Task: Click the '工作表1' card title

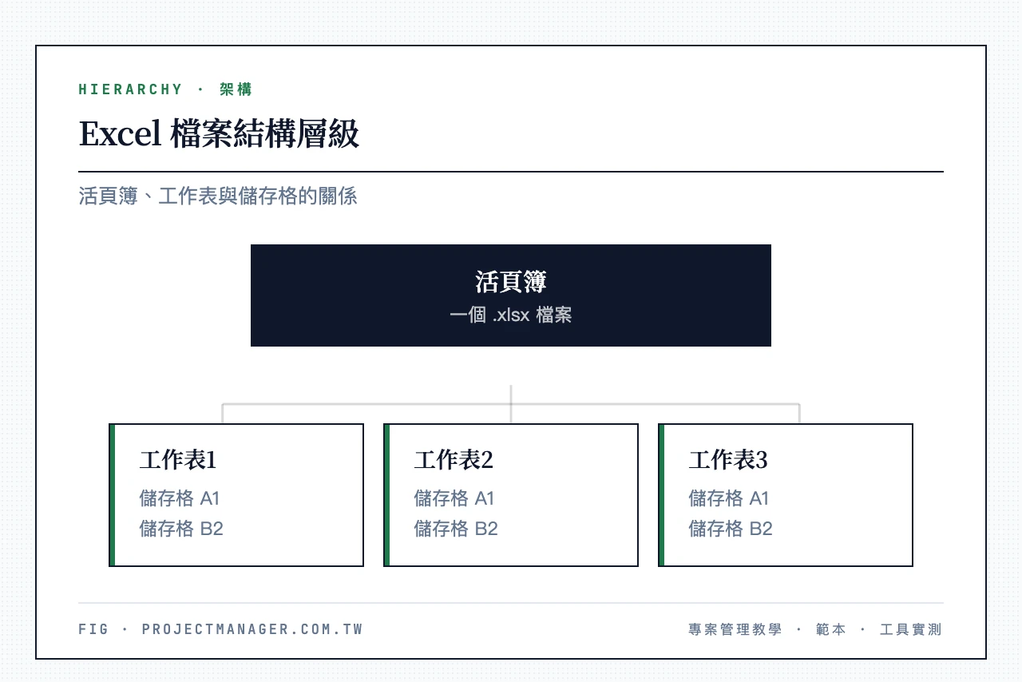Action: (178, 460)
